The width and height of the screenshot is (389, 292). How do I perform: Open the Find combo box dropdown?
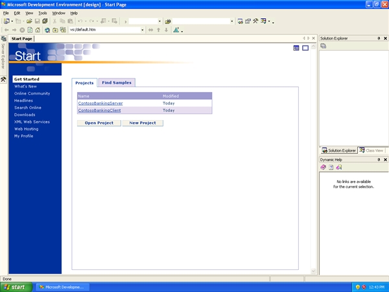pos(231,21)
